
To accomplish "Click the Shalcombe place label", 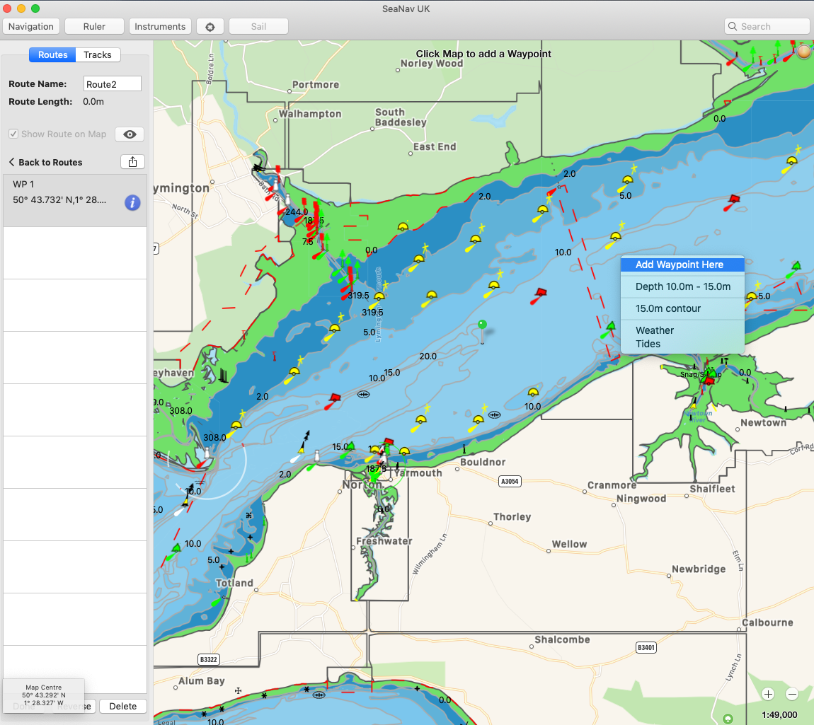I will 562,640.
